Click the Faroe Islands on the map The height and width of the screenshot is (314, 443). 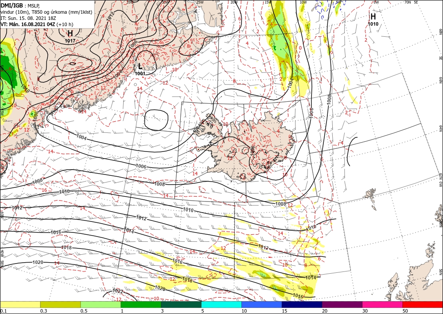[371, 198]
